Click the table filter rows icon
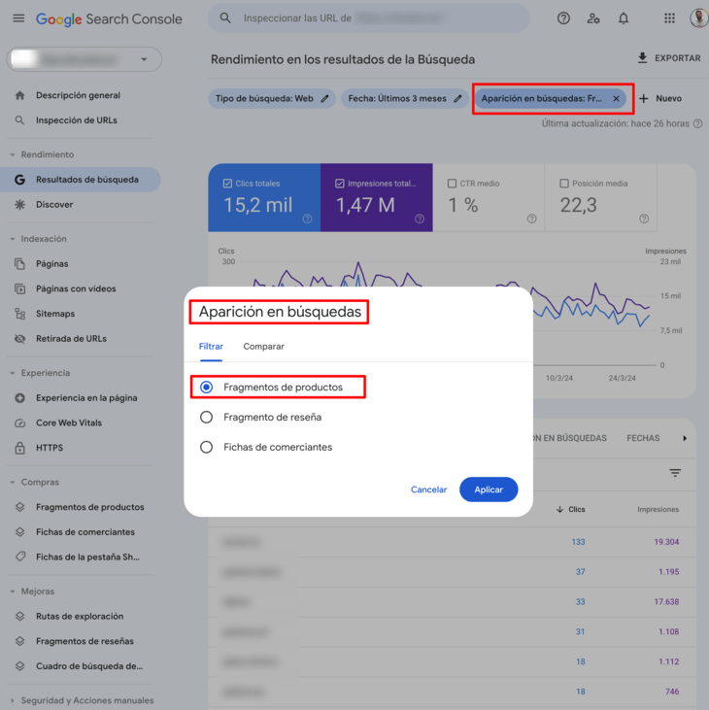 [x=675, y=473]
